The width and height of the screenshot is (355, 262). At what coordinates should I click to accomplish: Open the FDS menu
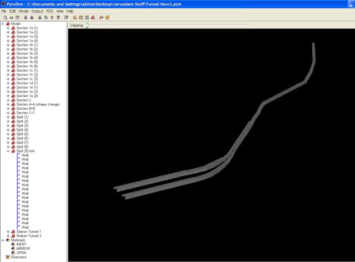pos(50,11)
